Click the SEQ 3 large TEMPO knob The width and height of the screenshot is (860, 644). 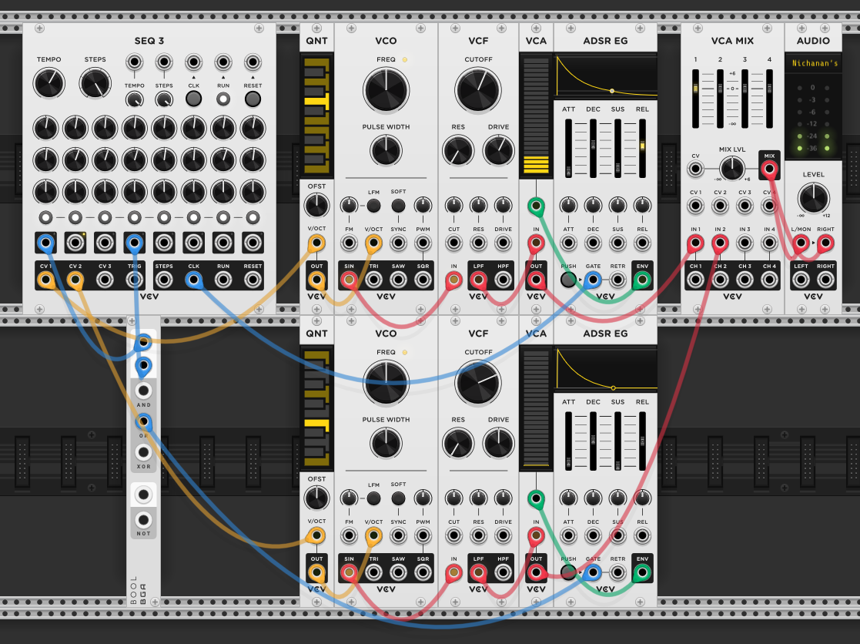pyautogui.click(x=49, y=83)
